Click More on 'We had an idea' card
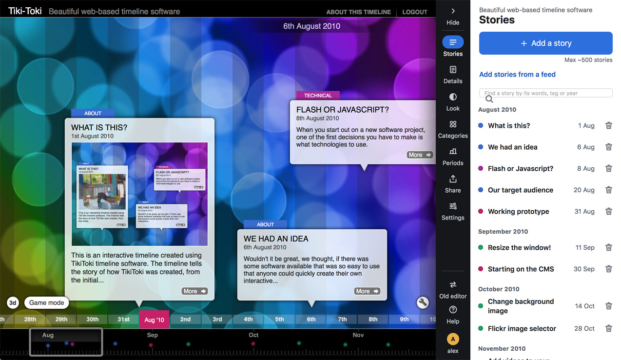The height and width of the screenshot is (360, 621). pos(368,291)
